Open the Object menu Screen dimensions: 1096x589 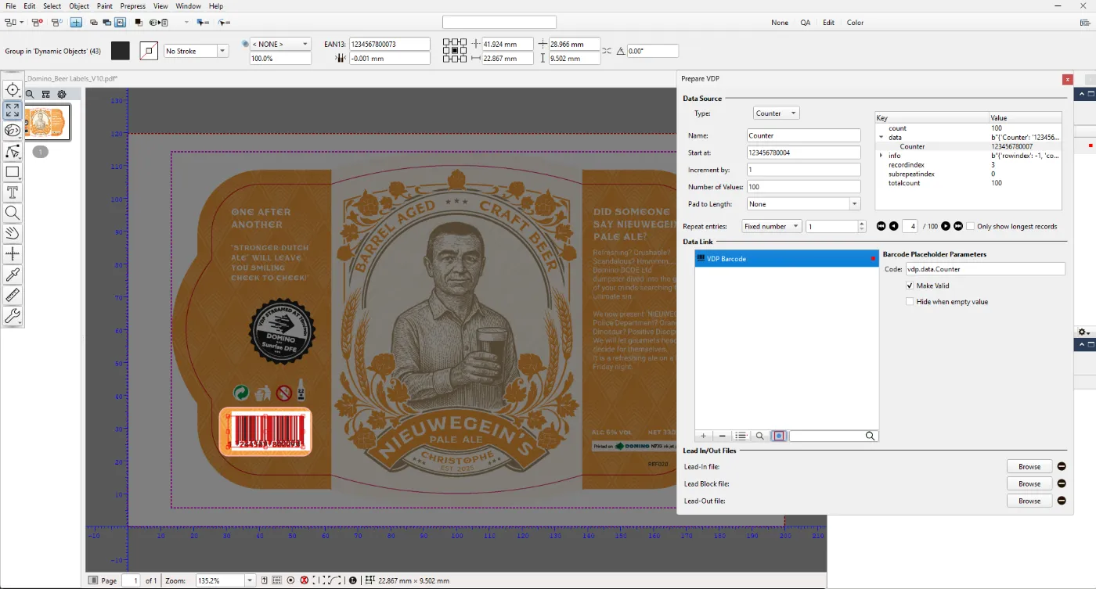click(79, 6)
